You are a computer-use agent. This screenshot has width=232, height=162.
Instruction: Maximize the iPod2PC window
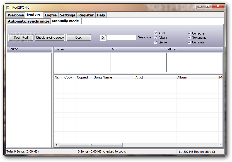pos(207,6)
